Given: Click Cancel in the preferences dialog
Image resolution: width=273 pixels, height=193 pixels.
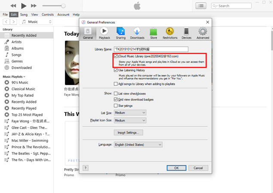Looking at the screenshot, I should click(198, 168).
